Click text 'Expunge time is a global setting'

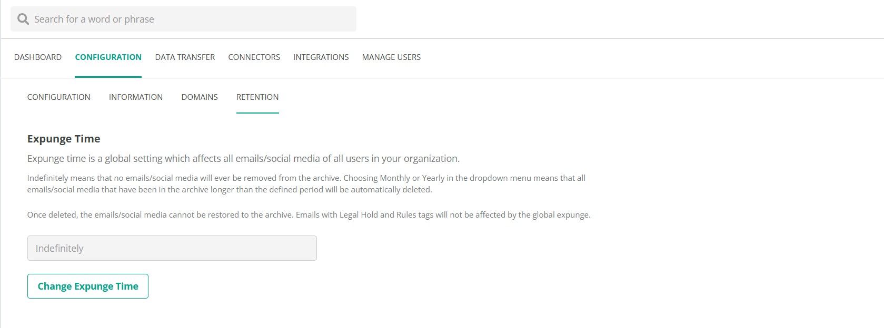pos(95,159)
